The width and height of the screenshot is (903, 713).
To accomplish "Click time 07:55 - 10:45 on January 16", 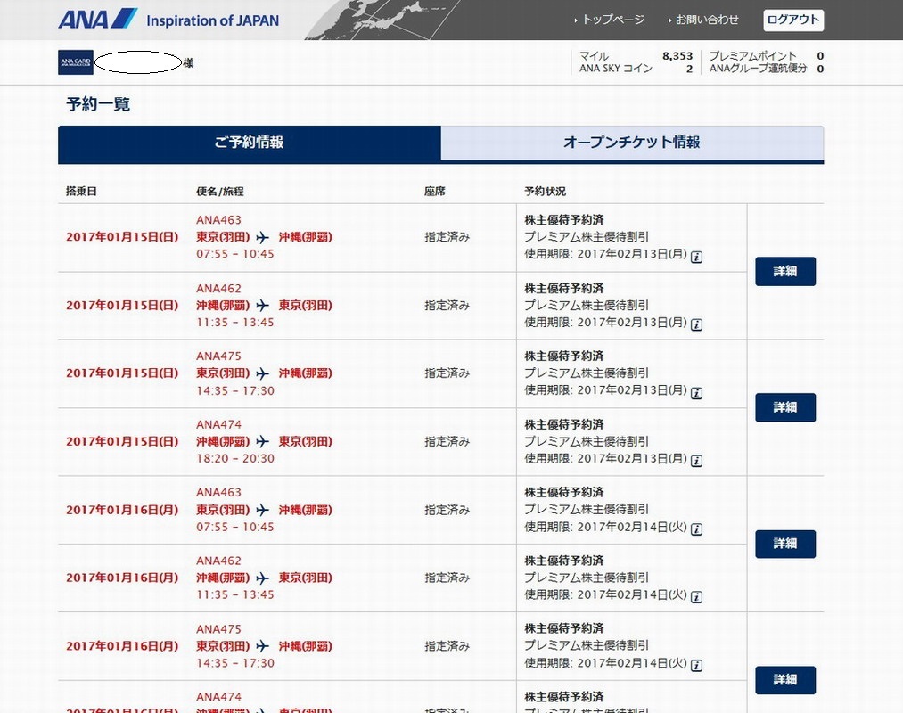I will pos(235,527).
